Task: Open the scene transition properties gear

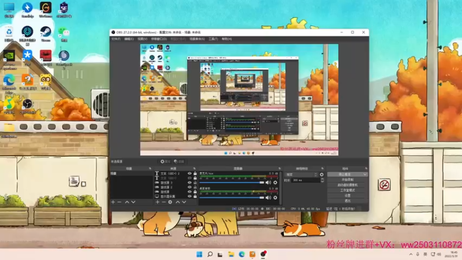Action: (322, 174)
